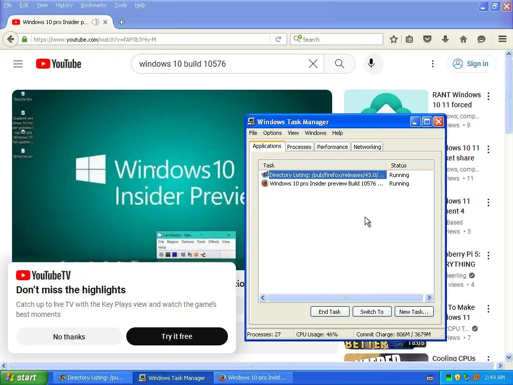Image resolution: width=513 pixels, height=385 pixels.
Task: Open the bookmarks list icon
Action: [409, 39]
